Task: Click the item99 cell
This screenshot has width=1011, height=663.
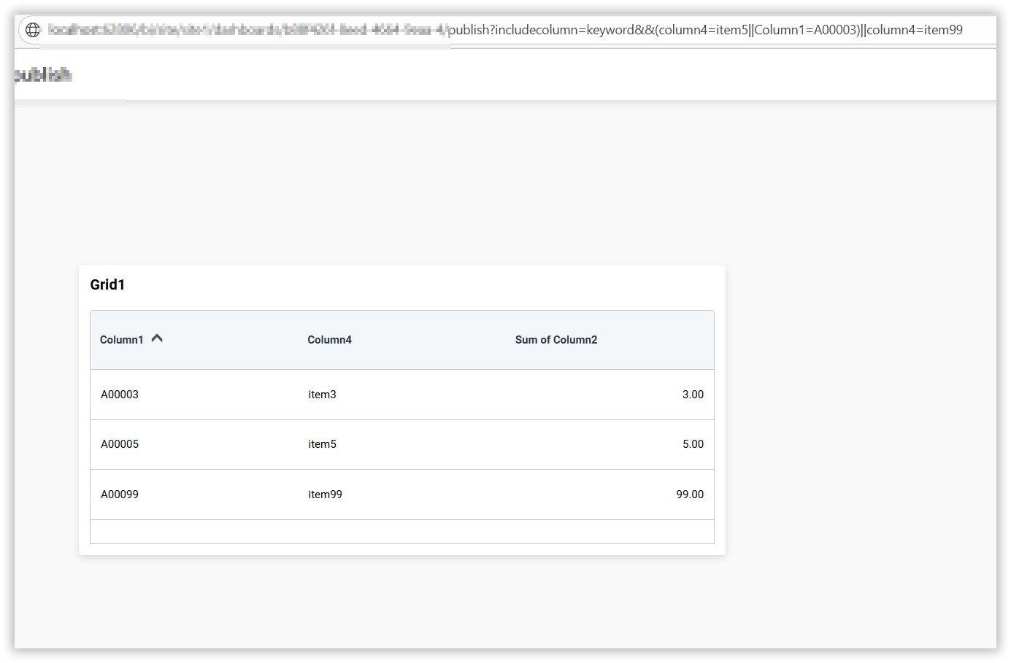Action: (325, 495)
